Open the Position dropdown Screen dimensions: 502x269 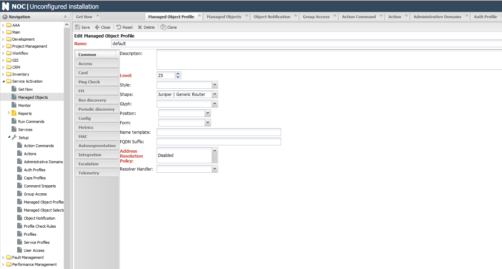208,113
